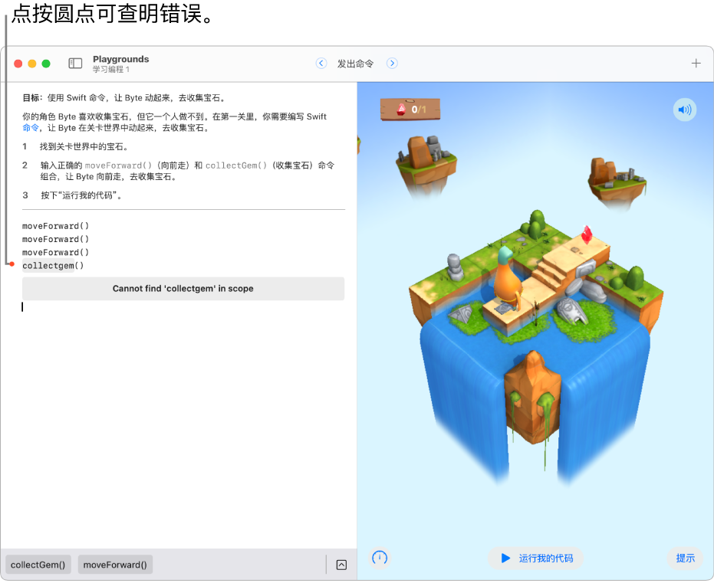The image size is (714, 583).
Task: Minimize window with yellow button
Action: click(32, 64)
